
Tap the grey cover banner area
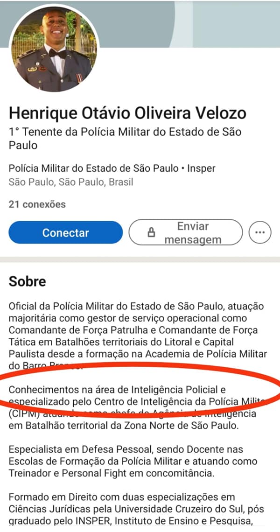pos(196,23)
